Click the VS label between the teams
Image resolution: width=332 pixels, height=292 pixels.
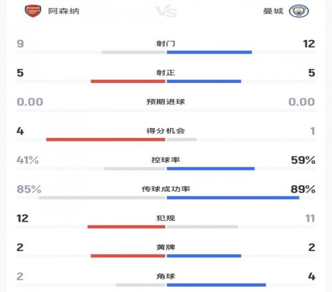tap(166, 11)
